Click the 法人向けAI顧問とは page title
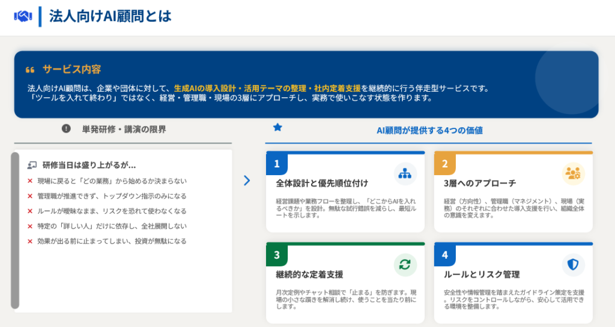Viewport: 615px width, 327px height. coord(110,16)
